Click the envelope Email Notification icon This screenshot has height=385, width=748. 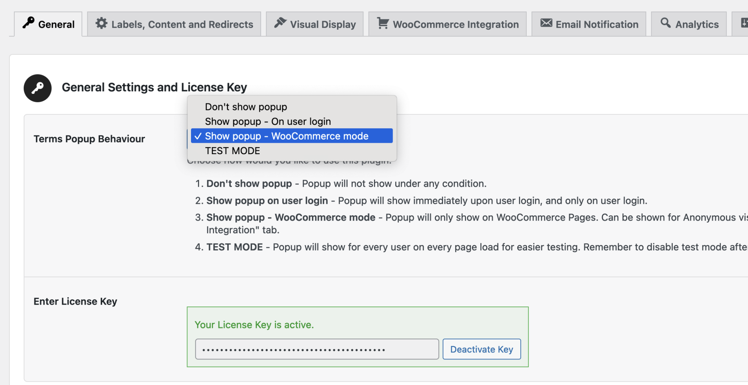pos(546,23)
